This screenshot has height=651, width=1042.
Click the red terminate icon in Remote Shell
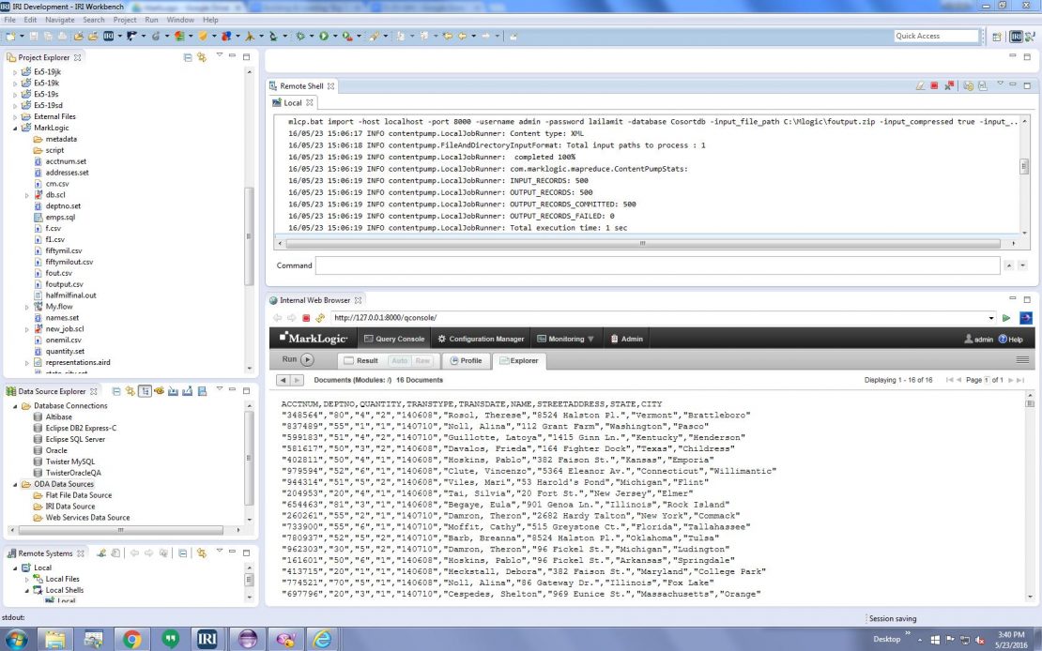(934, 85)
